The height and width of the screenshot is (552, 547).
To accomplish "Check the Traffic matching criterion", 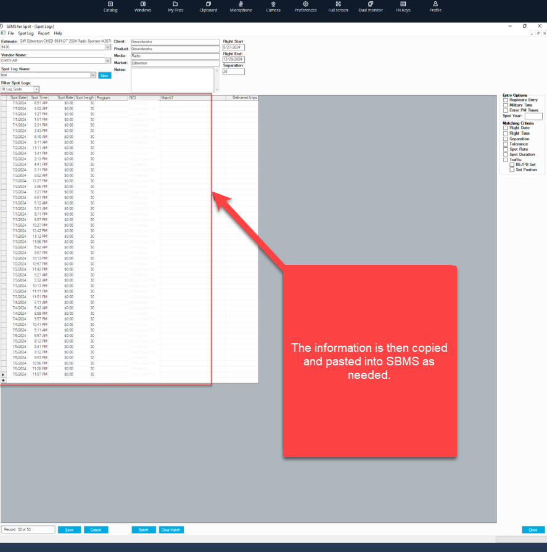I will pyautogui.click(x=506, y=160).
